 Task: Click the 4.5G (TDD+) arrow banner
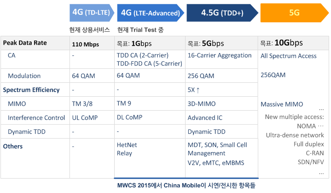(x=222, y=13)
